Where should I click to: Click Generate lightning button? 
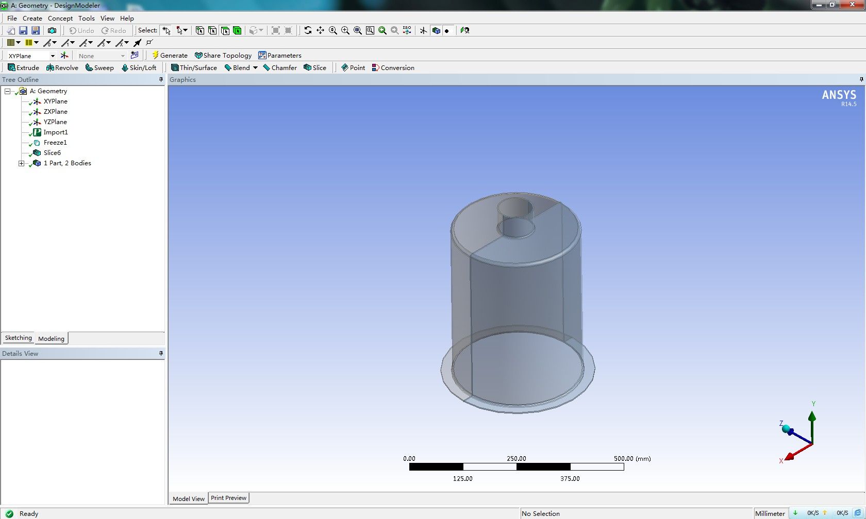[170, 56]
